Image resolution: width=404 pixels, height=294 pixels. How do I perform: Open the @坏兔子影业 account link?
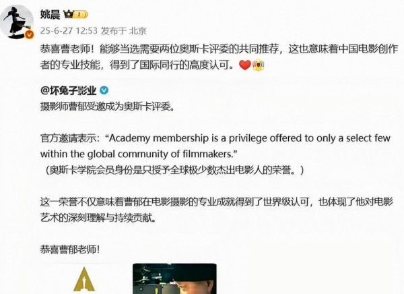click(69, 90)
